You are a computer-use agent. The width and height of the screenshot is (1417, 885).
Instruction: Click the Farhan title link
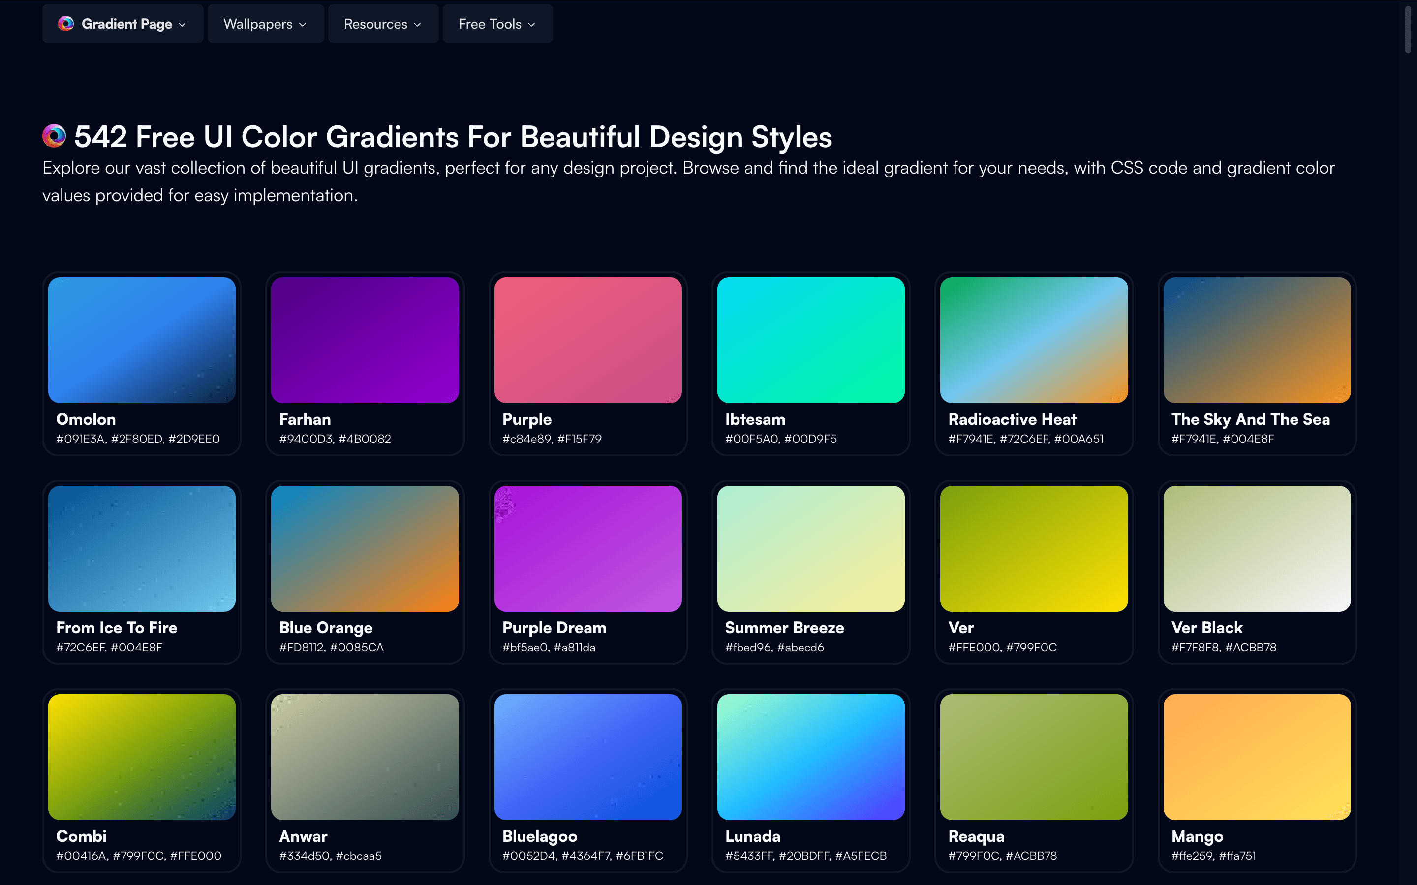pyautogui.click(x=305, y=419)
